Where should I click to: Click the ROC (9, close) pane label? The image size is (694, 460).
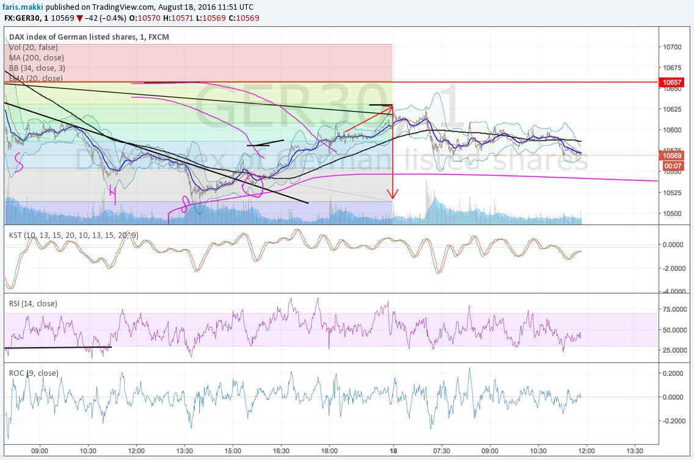pos(34,373)
